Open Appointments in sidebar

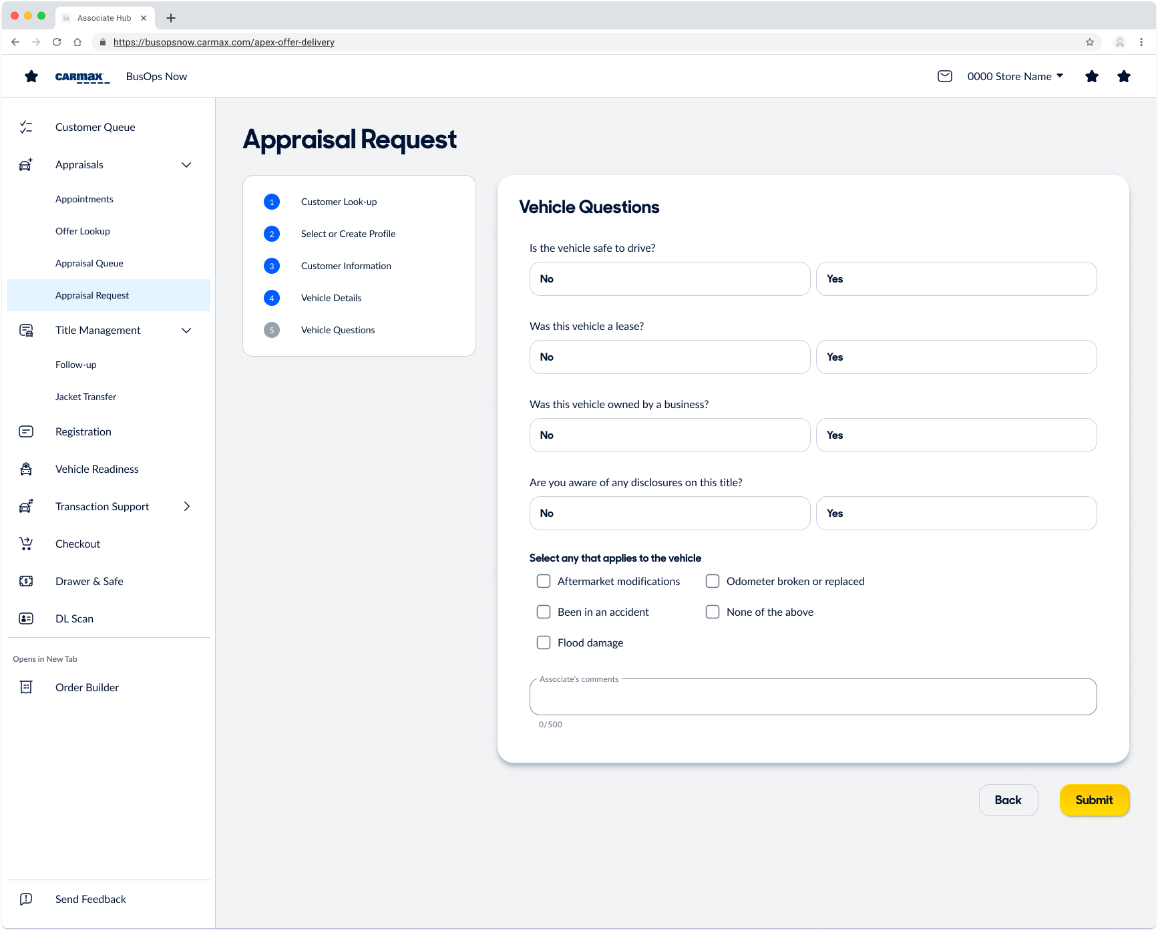[84, 199]
